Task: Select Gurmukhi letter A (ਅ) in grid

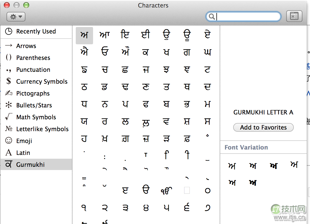Action: pyautogui.click(x=84, y=35)
